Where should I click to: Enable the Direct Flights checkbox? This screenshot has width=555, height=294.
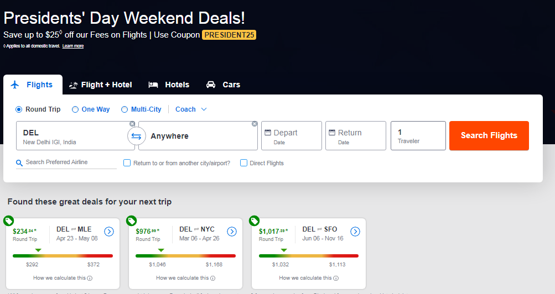[x=243, y=163]
